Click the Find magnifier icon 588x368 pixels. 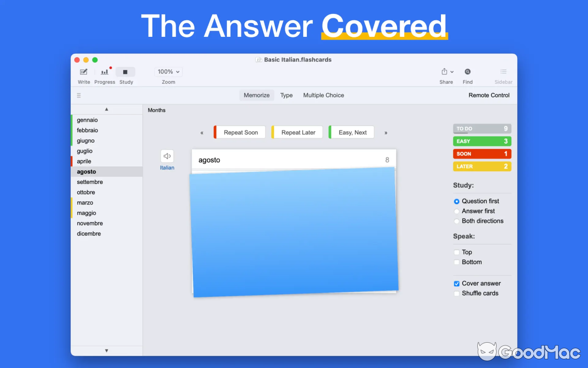467,72
